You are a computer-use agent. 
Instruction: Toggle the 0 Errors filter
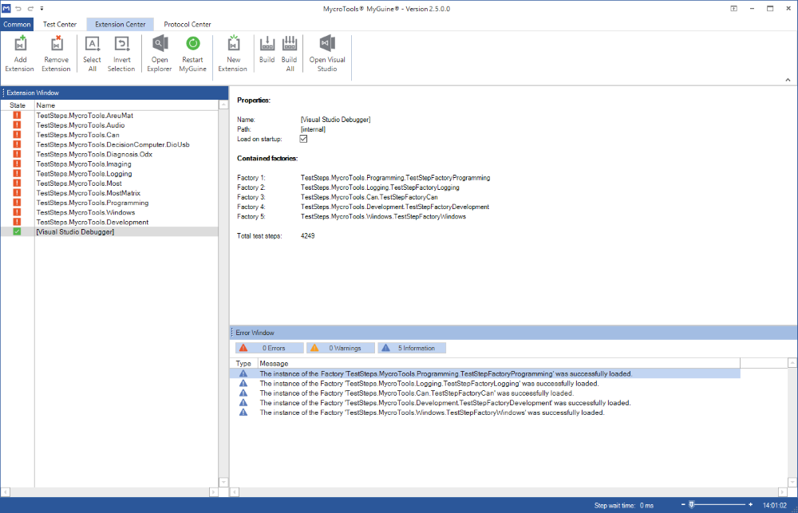coord(270,348)
